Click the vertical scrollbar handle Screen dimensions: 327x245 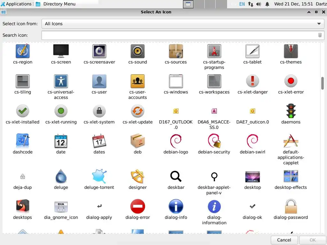click(x=323, y=83)
